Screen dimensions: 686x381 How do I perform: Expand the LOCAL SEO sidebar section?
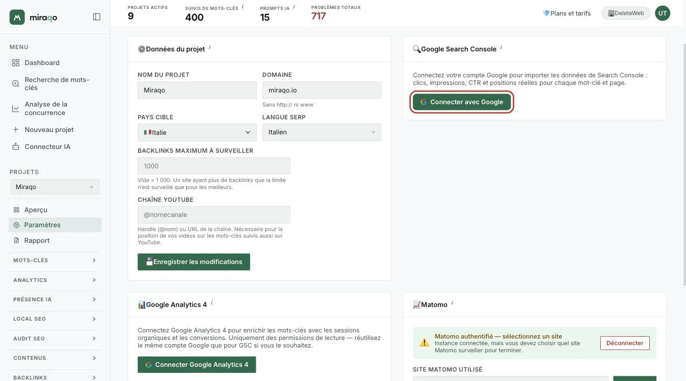tap(55, 319)
